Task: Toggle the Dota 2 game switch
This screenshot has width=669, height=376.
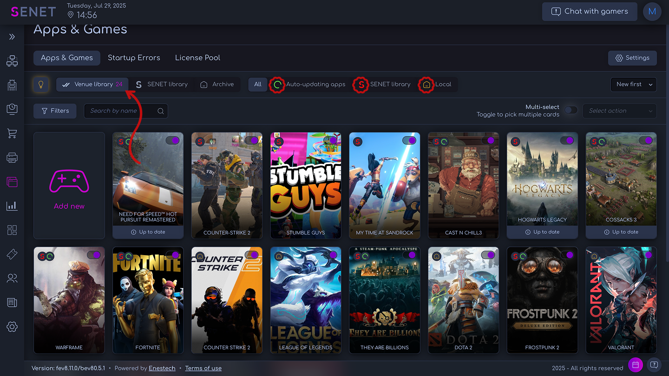Action: tap(488, 255)
